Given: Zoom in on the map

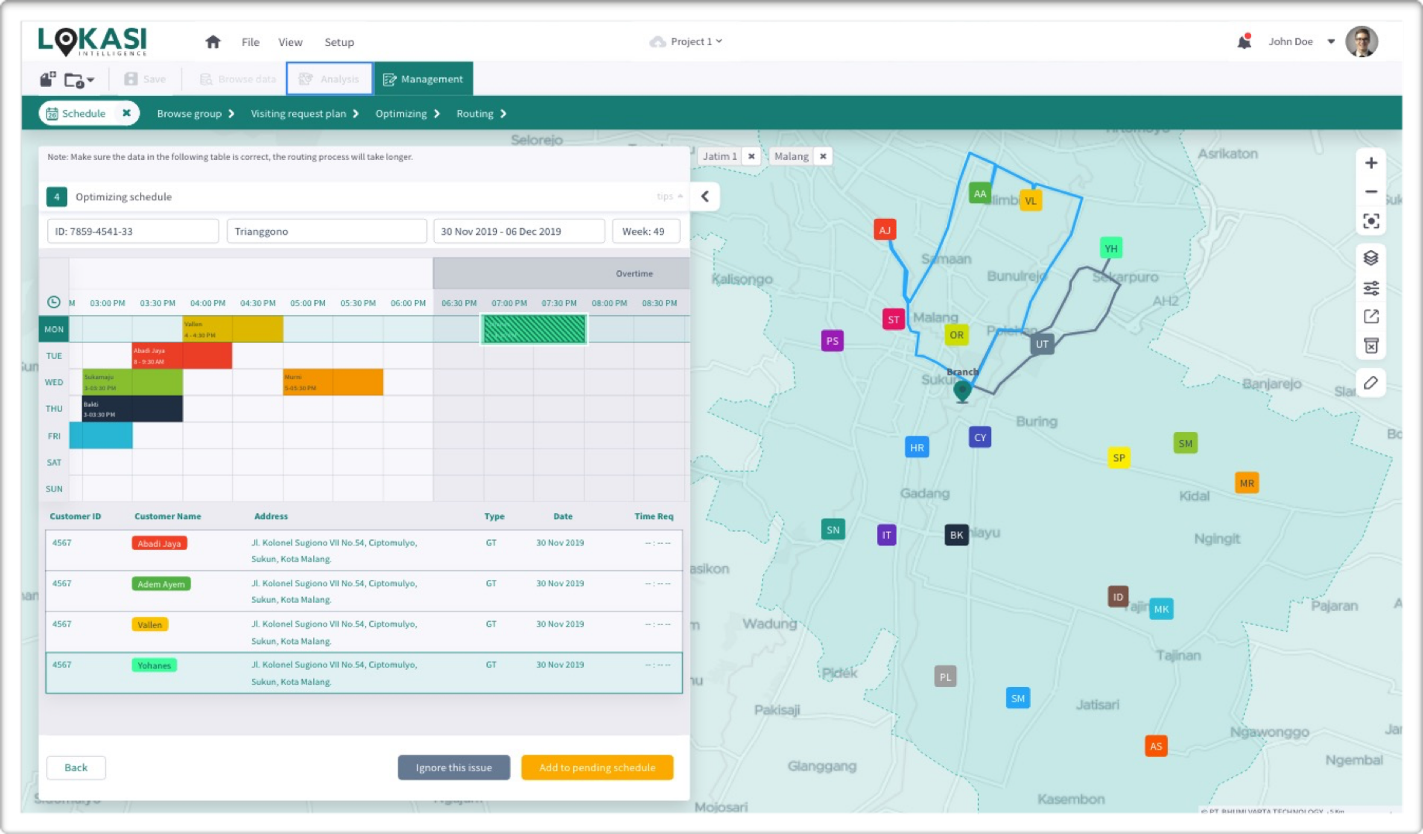Looking at the screenshot, I should pos(1371,163).
